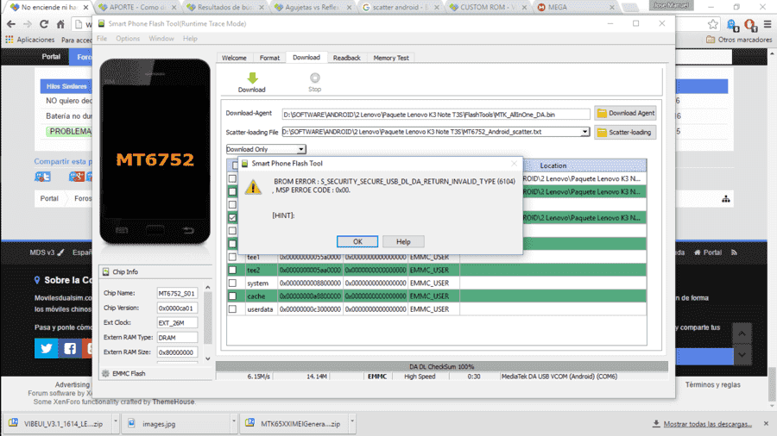Switch to the CUSTOM ROM browser tab
This screenshot has width=777, height=436.
(489, 7)
